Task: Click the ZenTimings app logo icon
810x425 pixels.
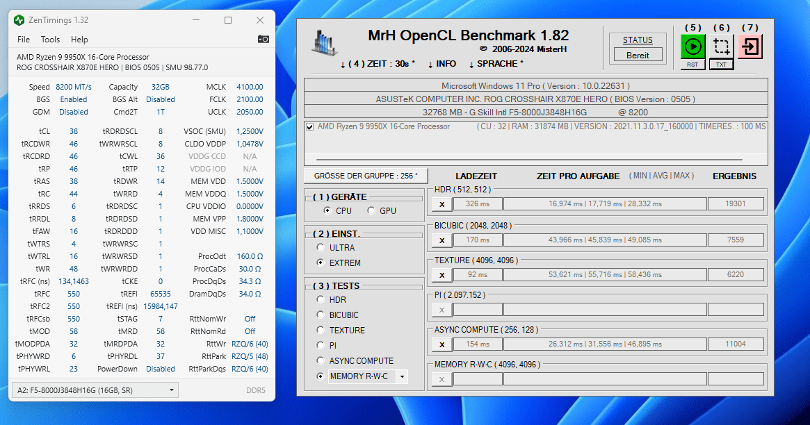Action: pyautogui.click(x=19, y=20)
